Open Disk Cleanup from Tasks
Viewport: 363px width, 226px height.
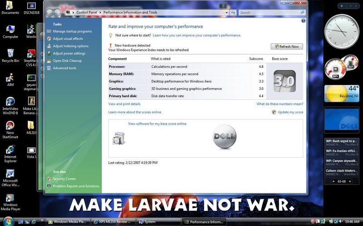(67, 61)
